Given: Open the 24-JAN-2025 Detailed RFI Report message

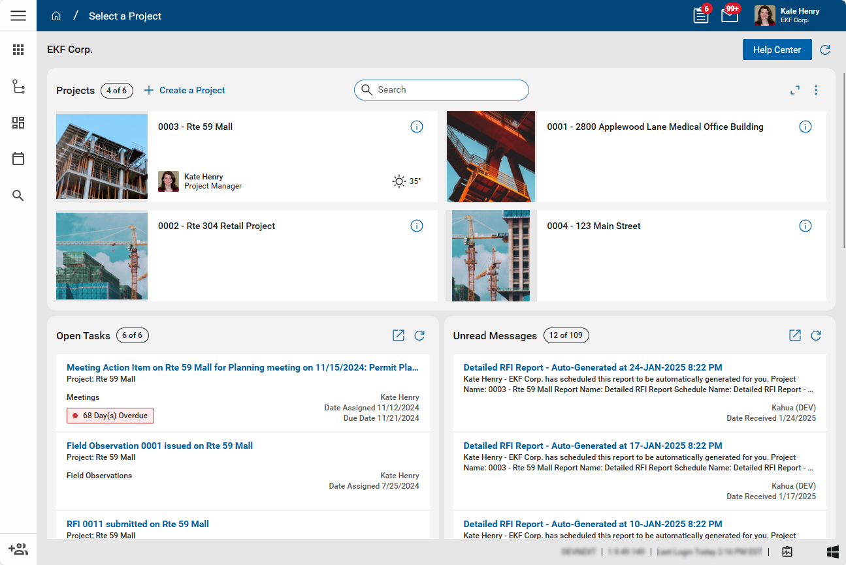Looking at the screenshot, I should pyautogui.click(x=593, y=367).
